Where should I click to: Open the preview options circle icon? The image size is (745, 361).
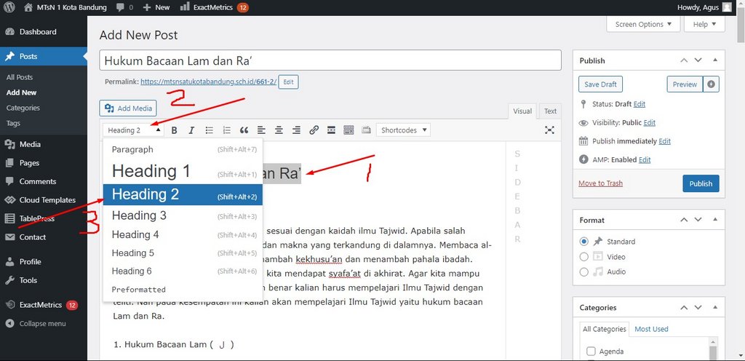tap(711, 84)
